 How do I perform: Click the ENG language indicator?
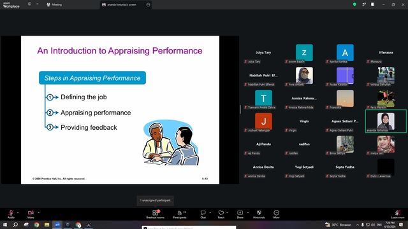click(379, 225)
